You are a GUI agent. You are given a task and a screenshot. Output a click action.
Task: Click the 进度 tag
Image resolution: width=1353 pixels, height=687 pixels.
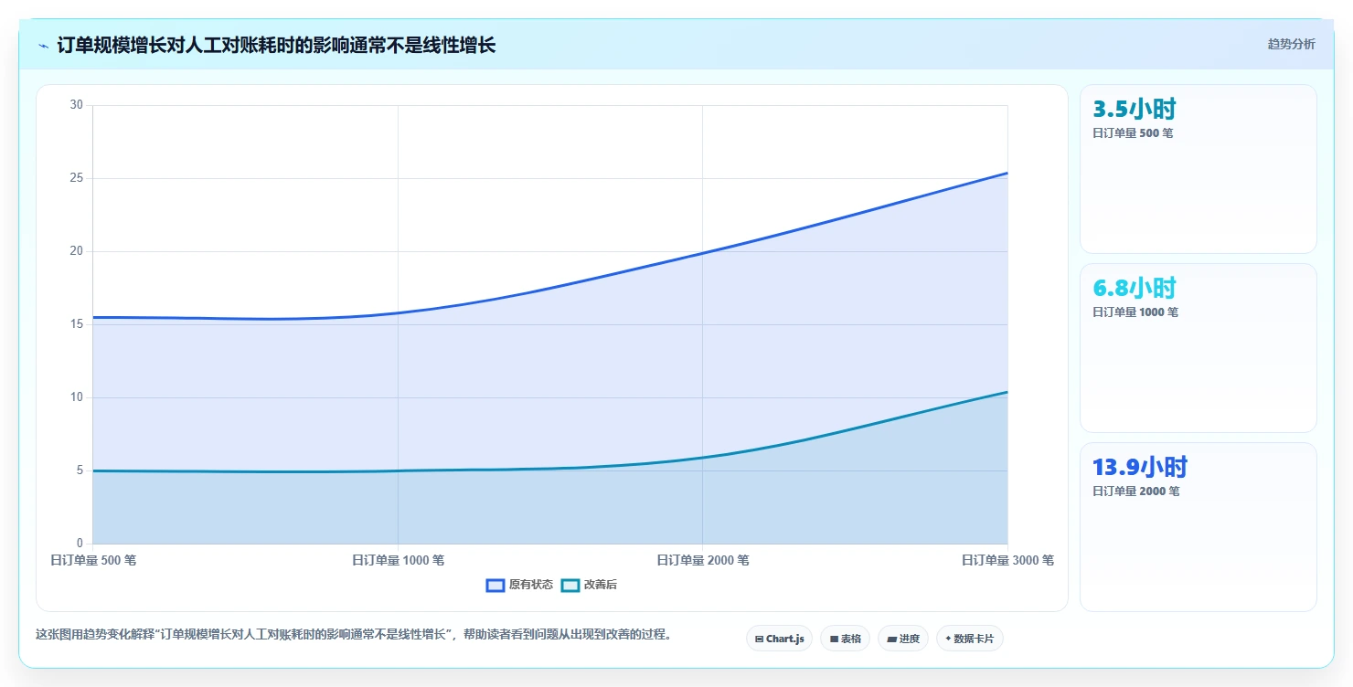point(902,639)
